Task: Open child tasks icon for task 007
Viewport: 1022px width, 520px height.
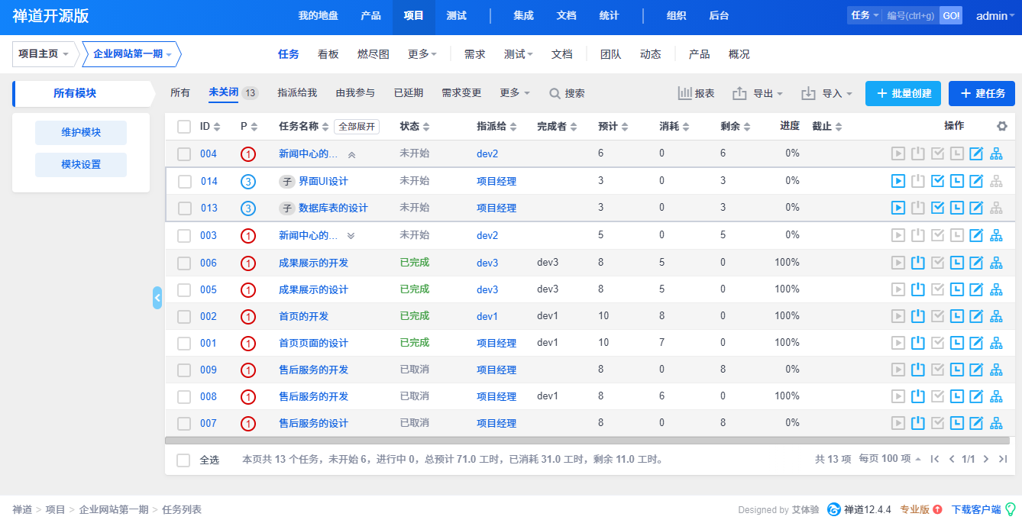Action: pos(996,423)
